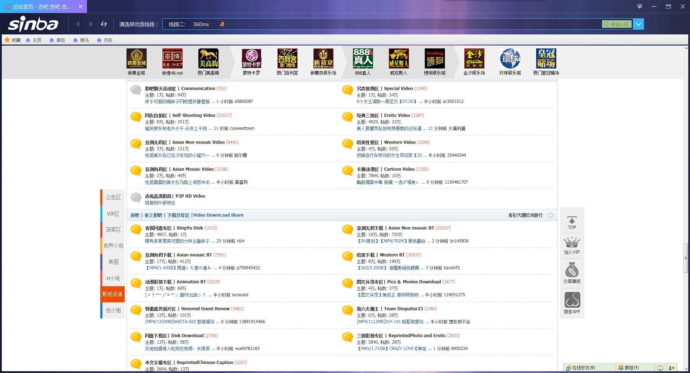Viewport: 690px width, 373px height.
Task: Click the sinba logo
Action: pos(33,24)
